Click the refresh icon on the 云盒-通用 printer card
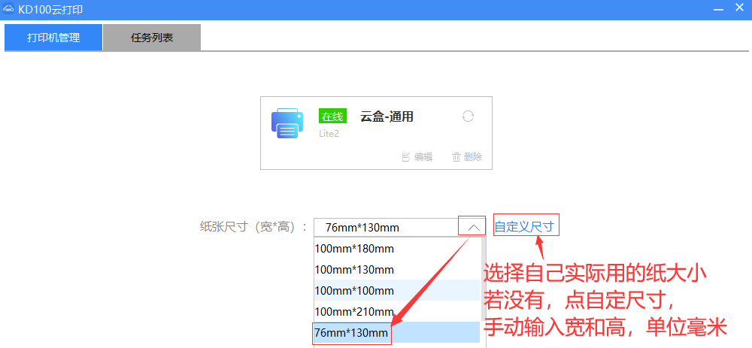Screen dimensions: 752x348 coord(468,116)
